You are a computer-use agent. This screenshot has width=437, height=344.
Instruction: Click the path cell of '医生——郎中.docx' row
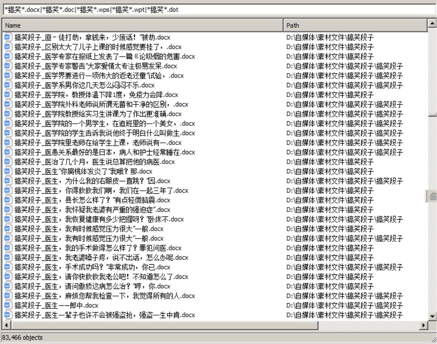[345, 305]
